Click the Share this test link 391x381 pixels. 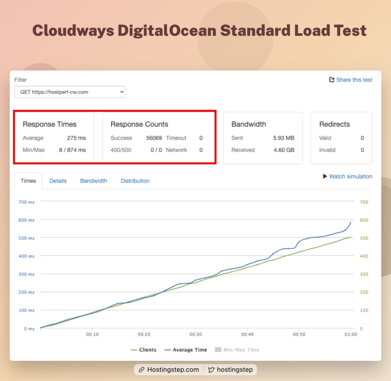pos(354,80)
